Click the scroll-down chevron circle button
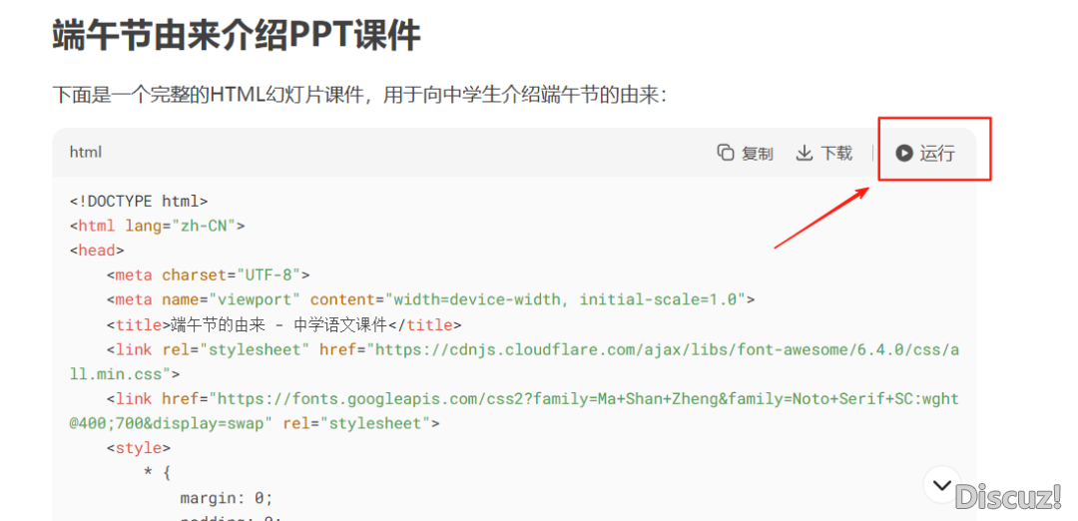The height and width of the screenshot is (521, 1078). point(942,485)
